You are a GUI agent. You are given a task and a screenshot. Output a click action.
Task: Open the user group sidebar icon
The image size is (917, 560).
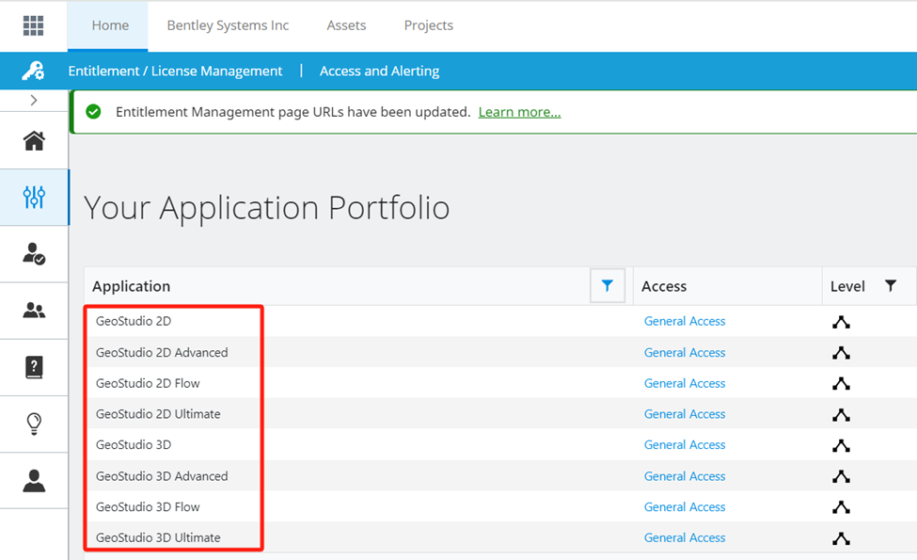pyautogui.click(x=34, y=311)
